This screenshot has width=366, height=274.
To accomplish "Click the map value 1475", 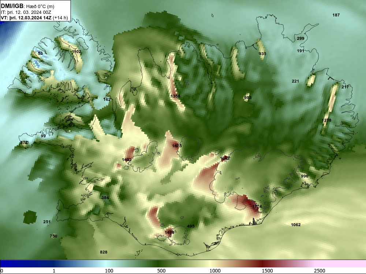I will click(177, 146).
